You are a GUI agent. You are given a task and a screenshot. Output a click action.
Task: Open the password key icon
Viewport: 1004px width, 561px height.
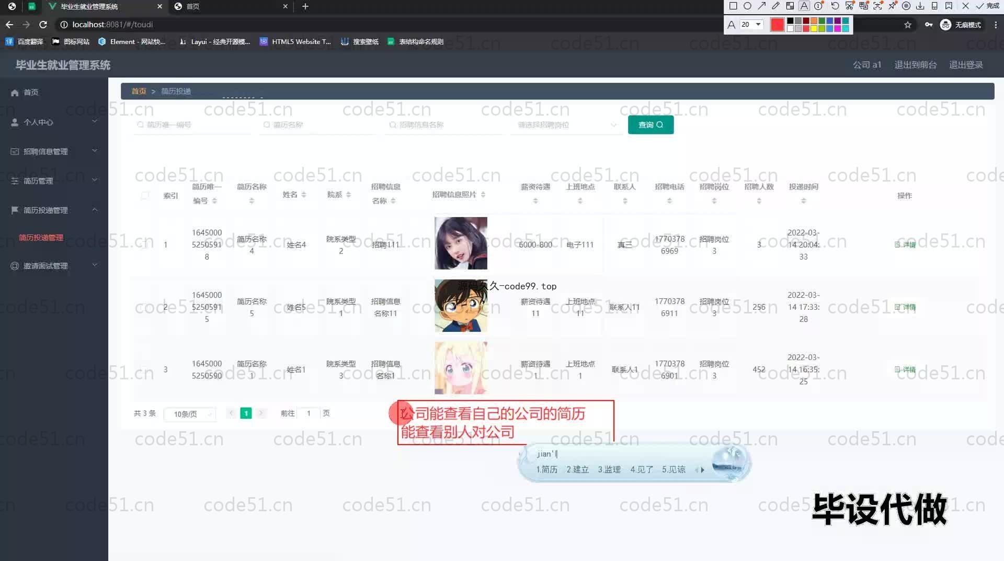click(929, 25)
